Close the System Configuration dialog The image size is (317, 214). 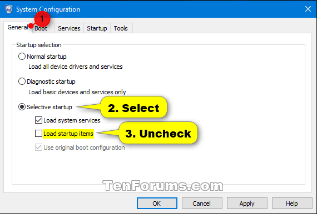pyautogui.click(x=308, y=9)
